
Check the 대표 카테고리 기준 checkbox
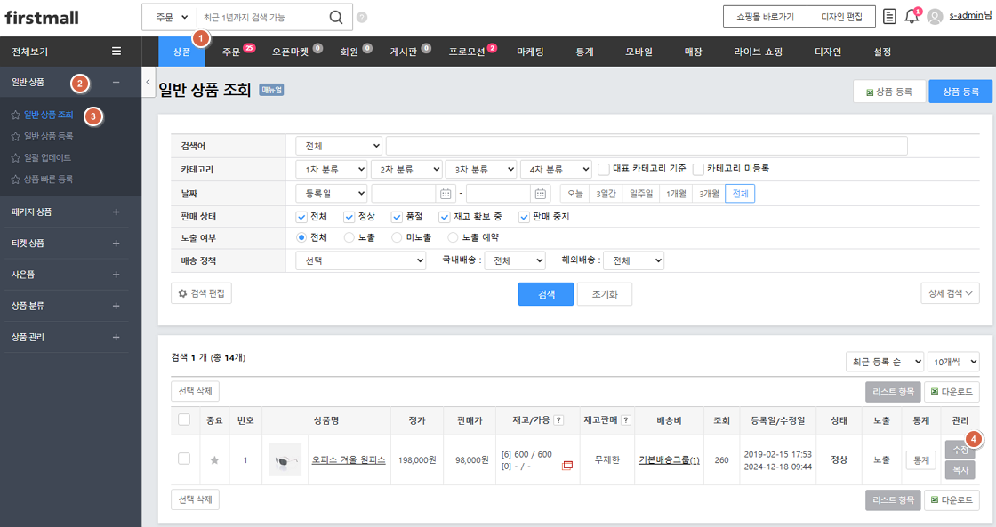[604, 169]
